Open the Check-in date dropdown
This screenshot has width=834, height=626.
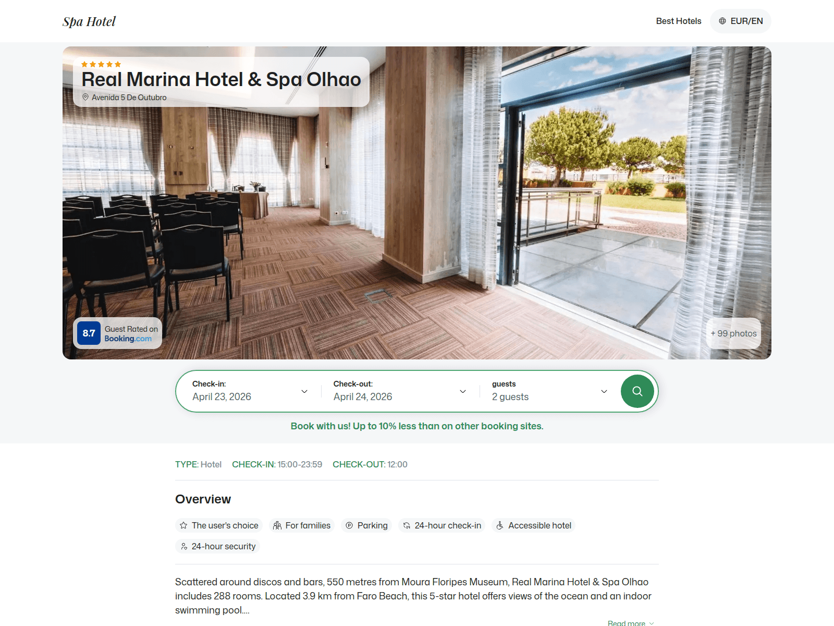(250, 391)
